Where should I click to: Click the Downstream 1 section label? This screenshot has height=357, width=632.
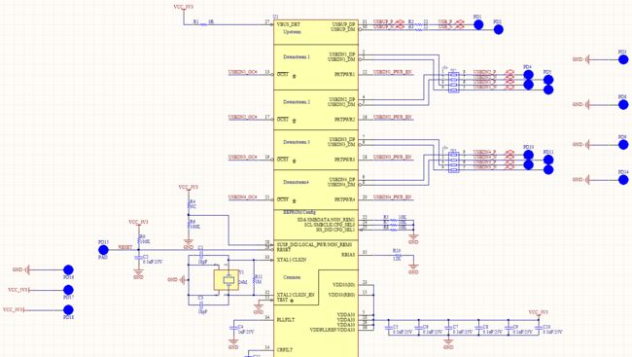coord(297,56)
